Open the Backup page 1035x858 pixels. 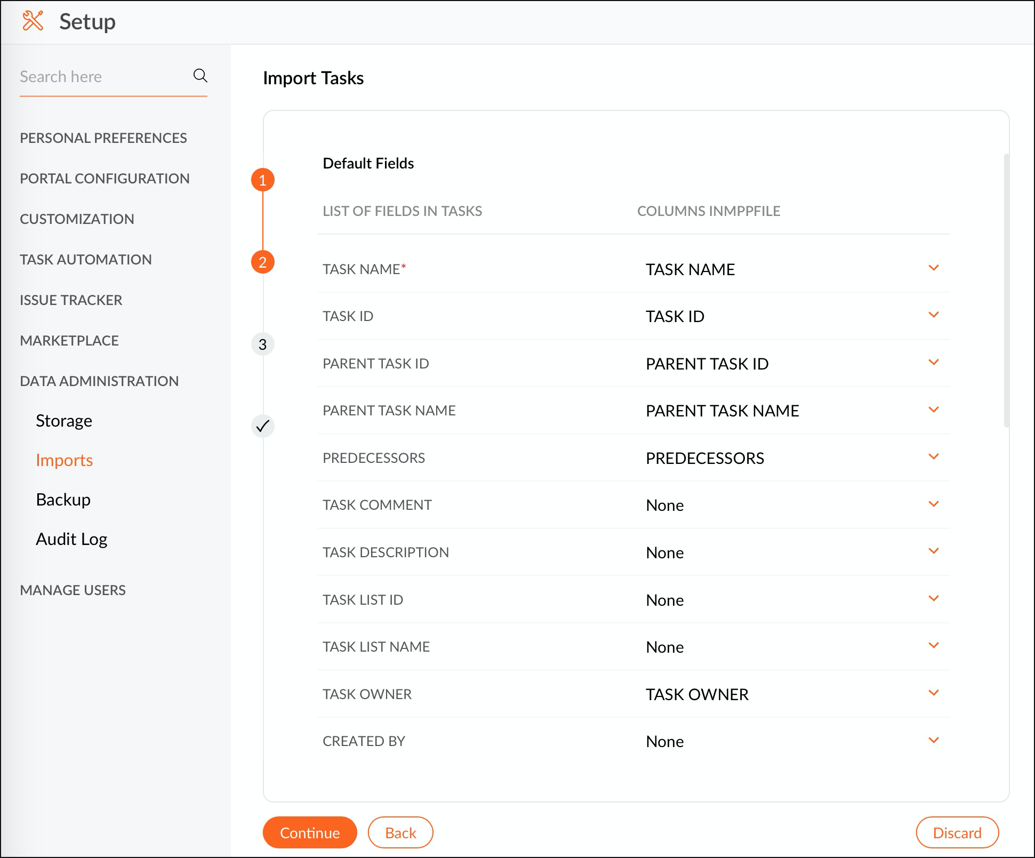tap(63, 500)
